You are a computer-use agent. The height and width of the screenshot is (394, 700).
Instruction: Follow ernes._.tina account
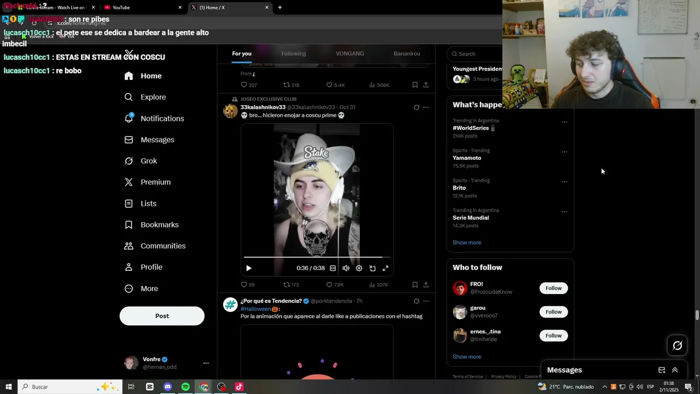[x=553, y=335]
